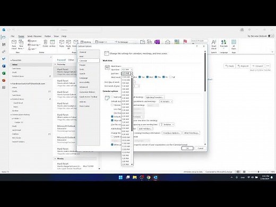The image size is (276, 207).
Task: Click Cancel in Outlook Options dialog
Action: pyautogui.click(x=201, y=148)
